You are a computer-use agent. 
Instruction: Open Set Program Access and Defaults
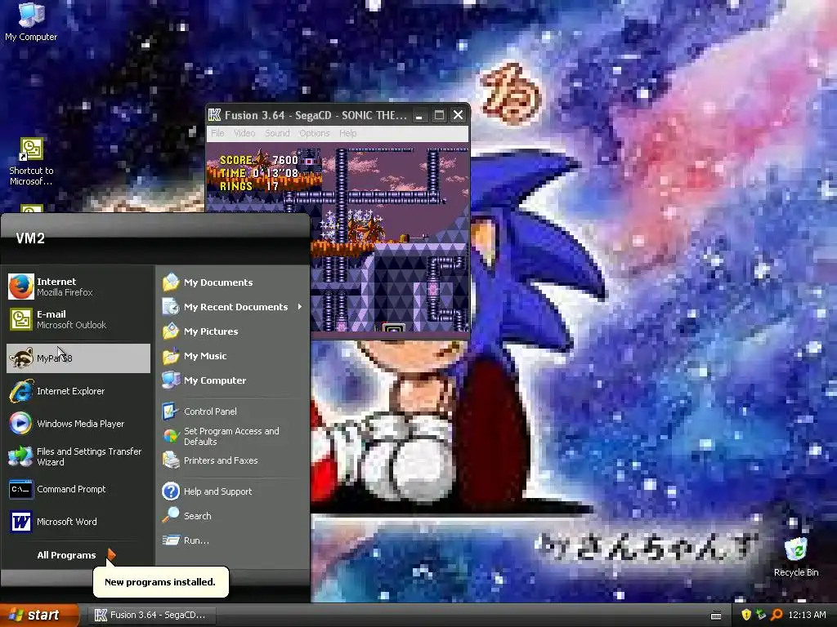[233, 436]
